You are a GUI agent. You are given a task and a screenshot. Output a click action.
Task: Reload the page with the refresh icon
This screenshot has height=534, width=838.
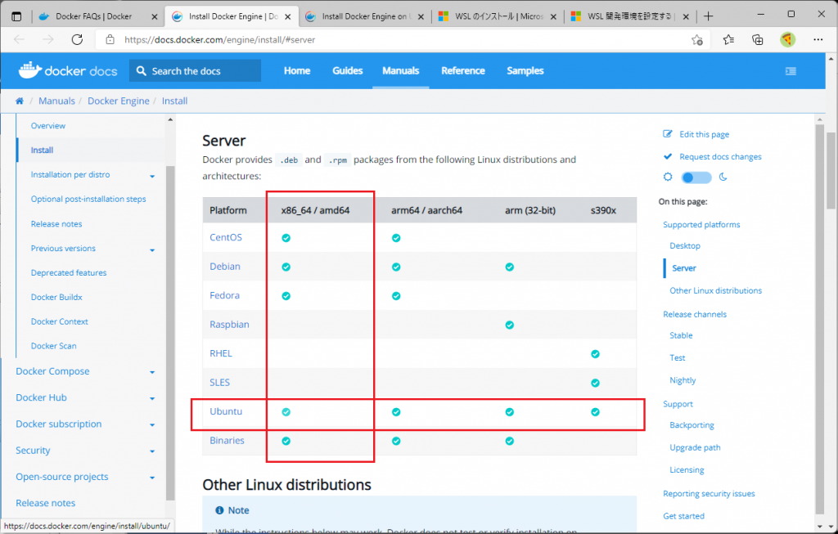tap(78, 39)
